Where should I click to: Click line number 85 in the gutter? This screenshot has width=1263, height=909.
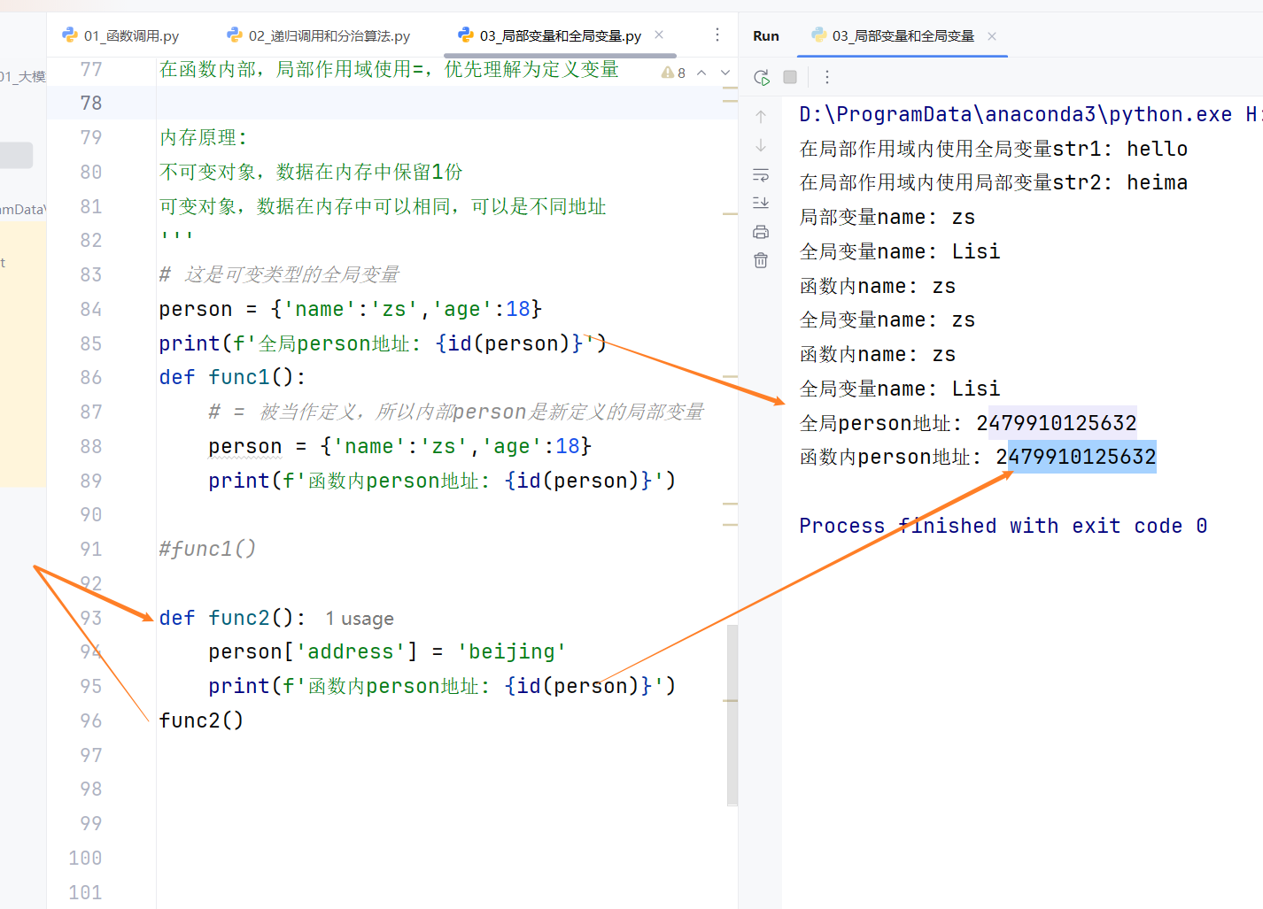point(90,343)
